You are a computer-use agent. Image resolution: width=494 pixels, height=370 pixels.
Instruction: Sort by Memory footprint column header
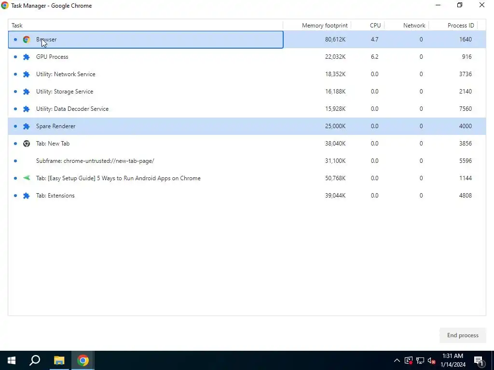pos(317,26)
